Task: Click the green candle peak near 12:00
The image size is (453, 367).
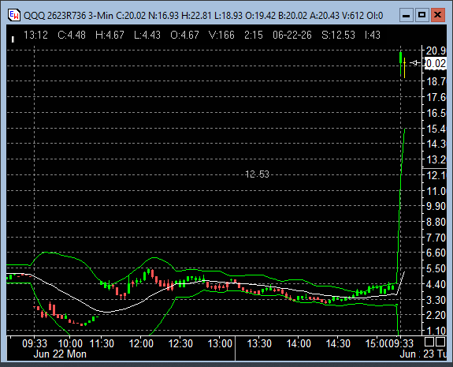Action: pos(148,272)
